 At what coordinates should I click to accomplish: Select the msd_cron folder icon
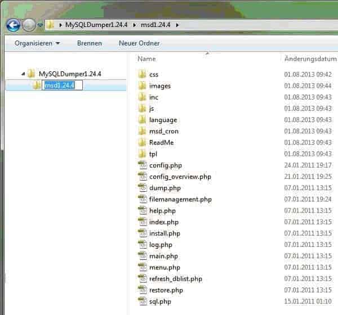[142, 131]
